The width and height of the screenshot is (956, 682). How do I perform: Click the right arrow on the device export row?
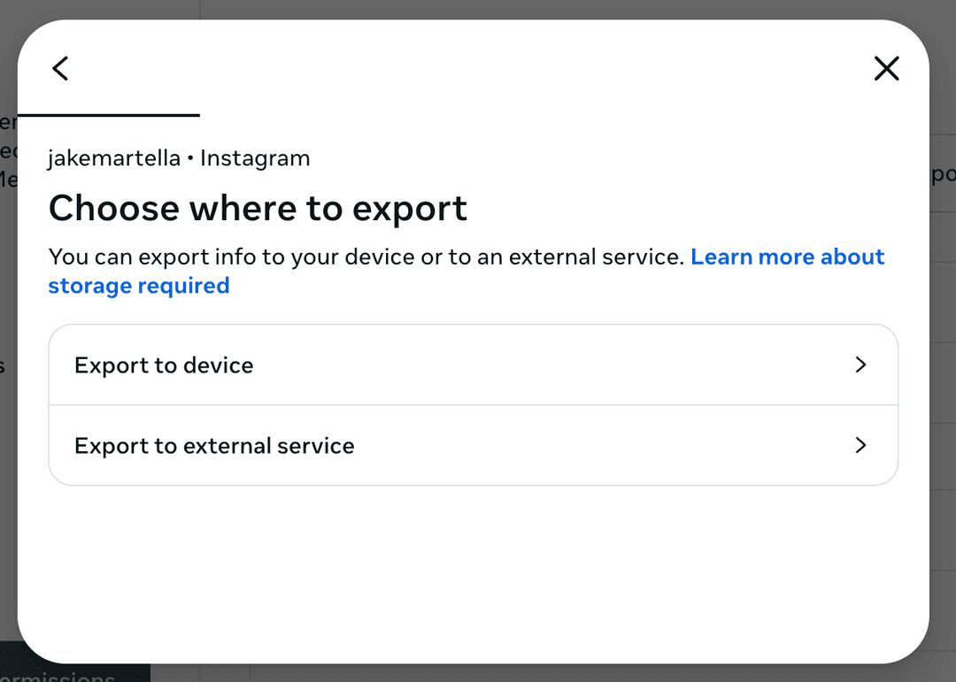click(860, 364)
